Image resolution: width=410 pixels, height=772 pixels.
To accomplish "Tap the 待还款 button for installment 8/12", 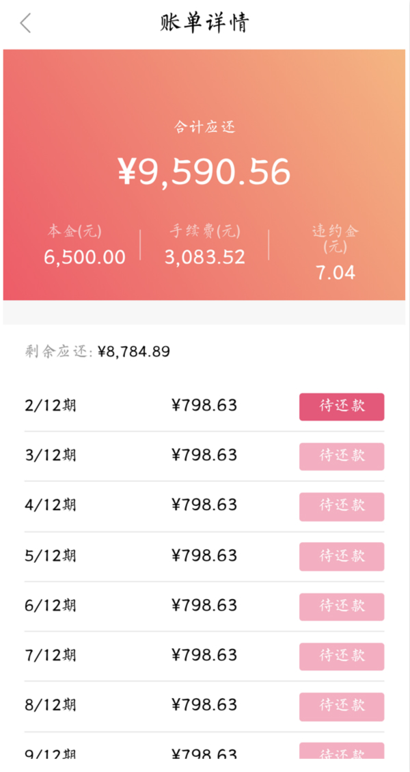I will tap(342, 706).
